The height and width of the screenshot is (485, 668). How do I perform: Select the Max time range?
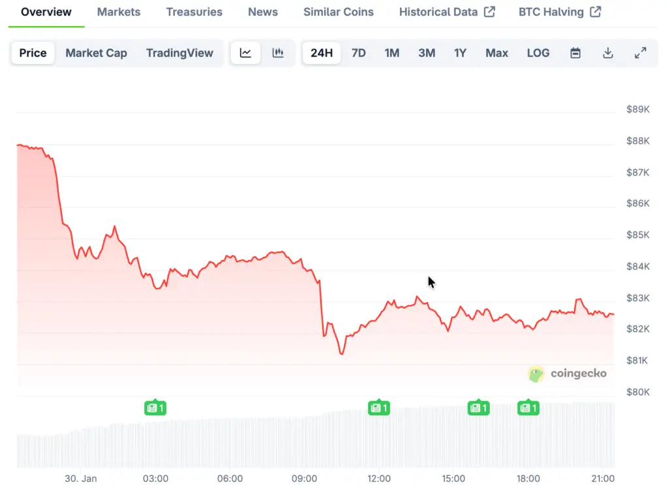(496, 53)
